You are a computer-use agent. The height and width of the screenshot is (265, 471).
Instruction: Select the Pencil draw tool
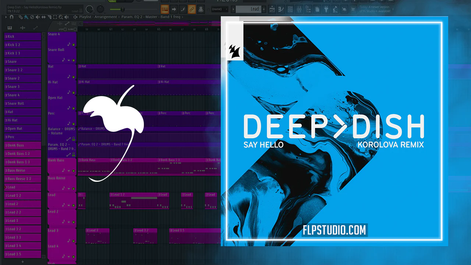pyautogui.click(x=21, y=17)
